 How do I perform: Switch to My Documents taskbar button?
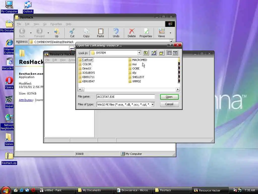pos(95,190)
